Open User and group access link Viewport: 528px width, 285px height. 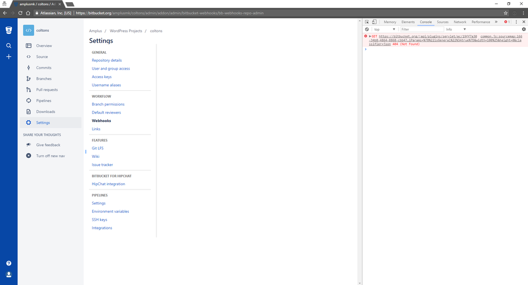pyautogui.click(x=111, y=69)
